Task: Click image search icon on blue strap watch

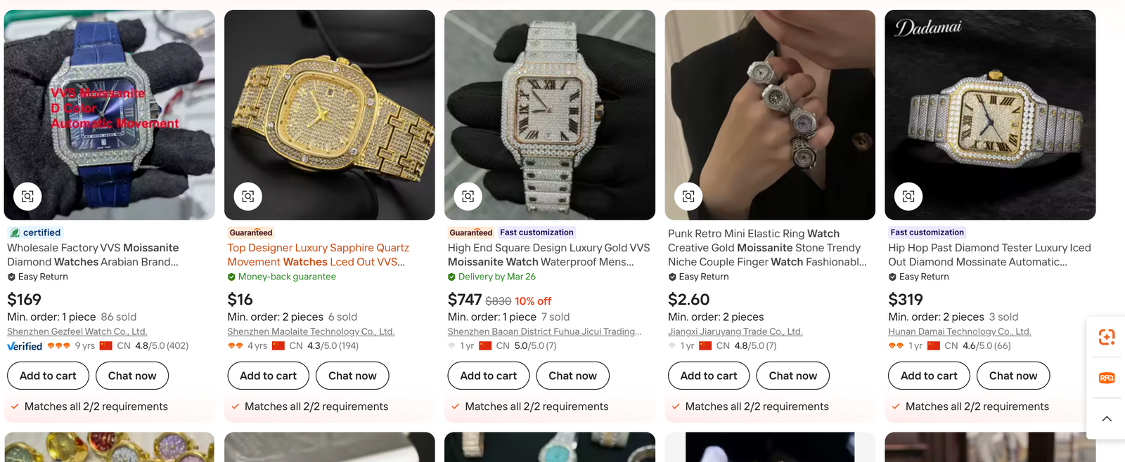Action: pos(27,197)
